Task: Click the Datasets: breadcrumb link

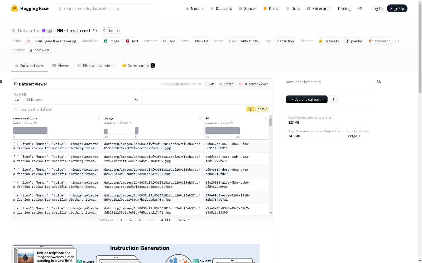Action: point(28,31)
